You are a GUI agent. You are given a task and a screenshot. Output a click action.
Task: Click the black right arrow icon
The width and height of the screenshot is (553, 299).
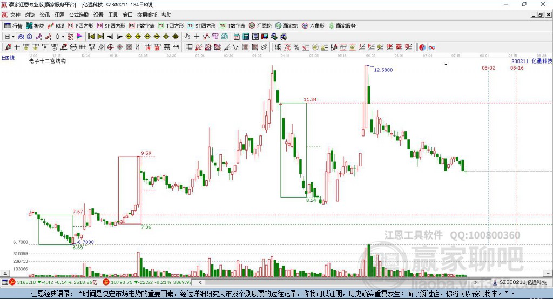click(x=119, y=37)
